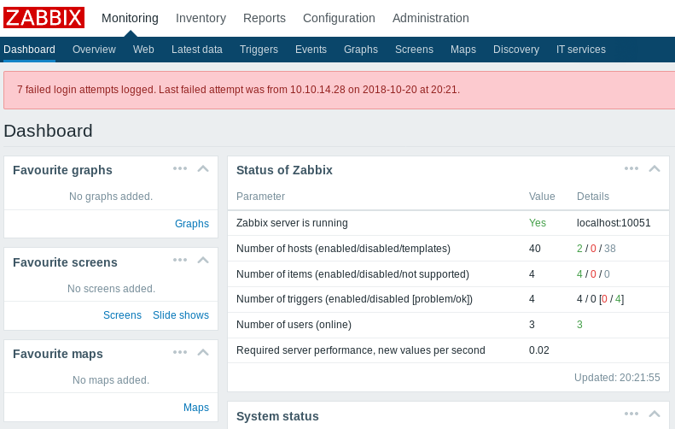This screenshot has height=429, width=675.
Task: Open System status widget options menu
Action: [631, 414]
